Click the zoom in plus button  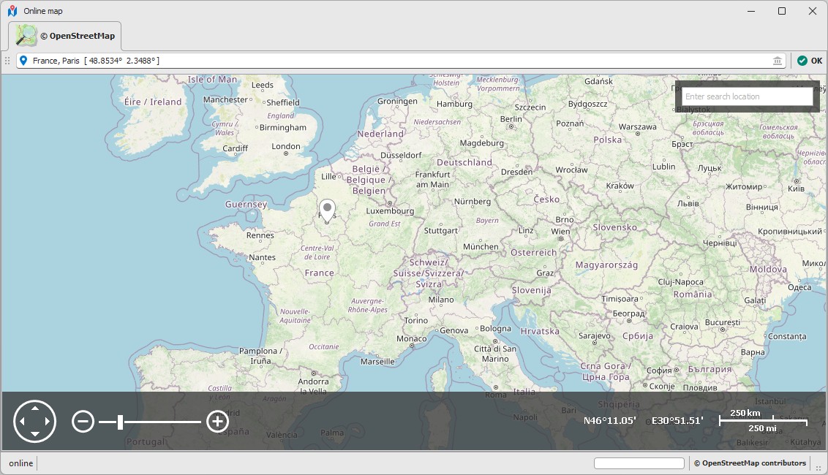[x=217, y=421]
